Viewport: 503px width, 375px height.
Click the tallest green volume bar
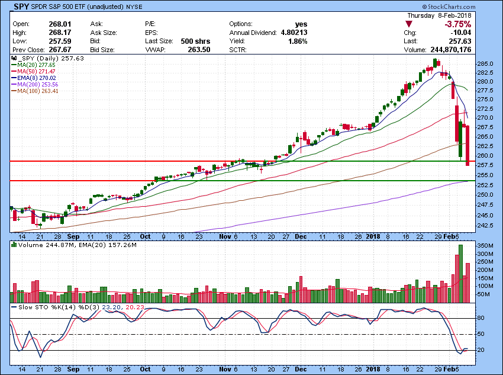(x=460, y=274)
